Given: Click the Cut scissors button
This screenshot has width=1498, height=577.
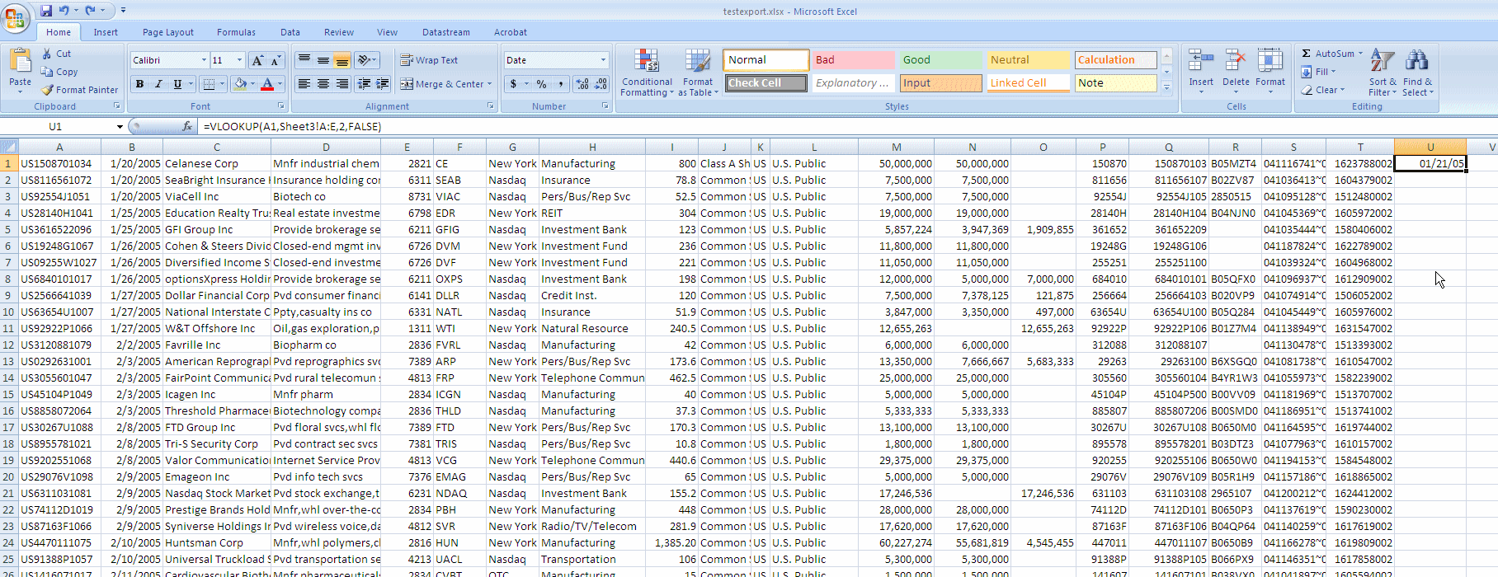Looking at the screenshot, I should (x=57, y=54).
